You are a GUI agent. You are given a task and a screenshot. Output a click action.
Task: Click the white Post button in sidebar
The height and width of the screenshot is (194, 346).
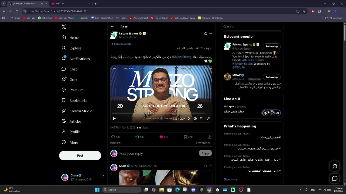(80, 155)
